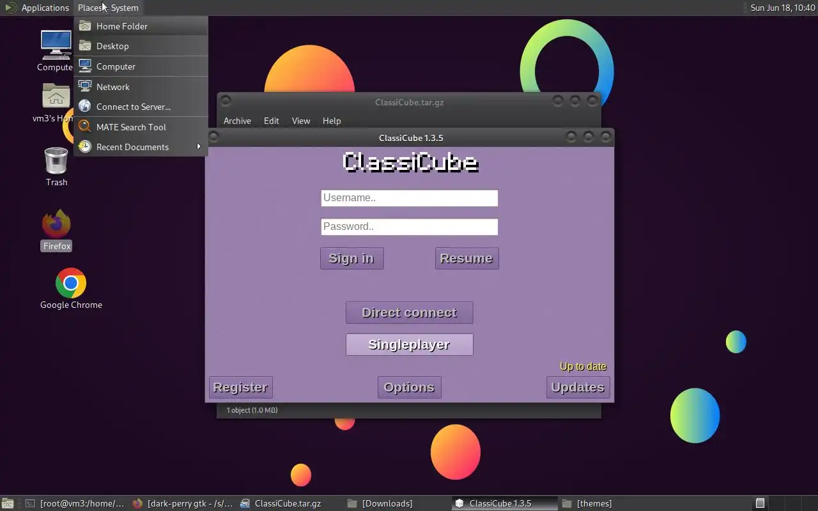Focus the Password input field
This screenshot has height=511, width=818.
pos(409,227)
